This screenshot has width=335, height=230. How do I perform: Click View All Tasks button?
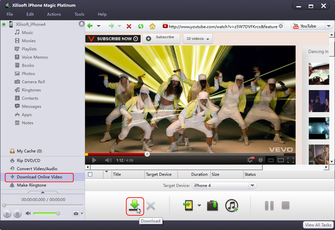point(318,225)
